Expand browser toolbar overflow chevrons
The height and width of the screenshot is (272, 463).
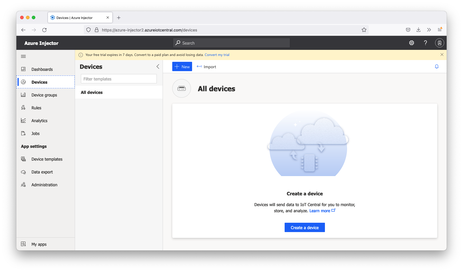(x=429, y=30)
